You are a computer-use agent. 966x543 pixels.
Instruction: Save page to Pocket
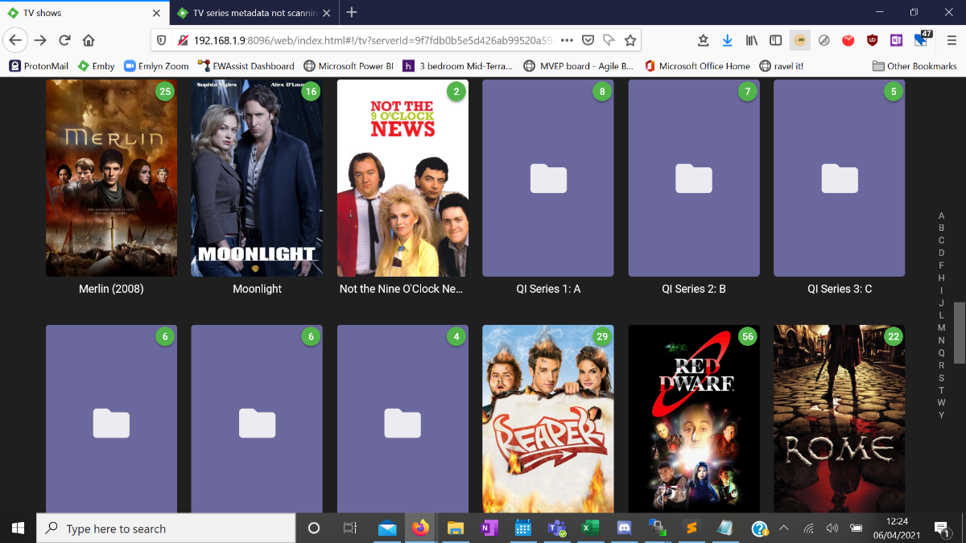(x=588, y=40)
